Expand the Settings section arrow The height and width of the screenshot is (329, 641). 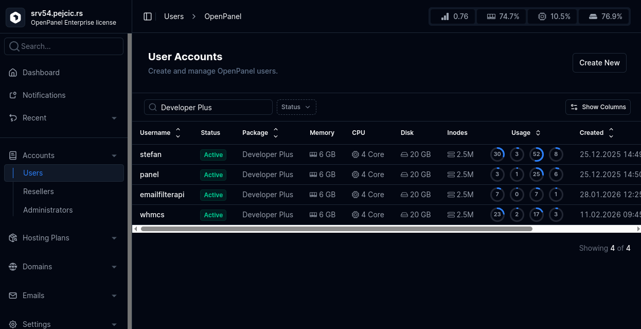click(114, 324)
